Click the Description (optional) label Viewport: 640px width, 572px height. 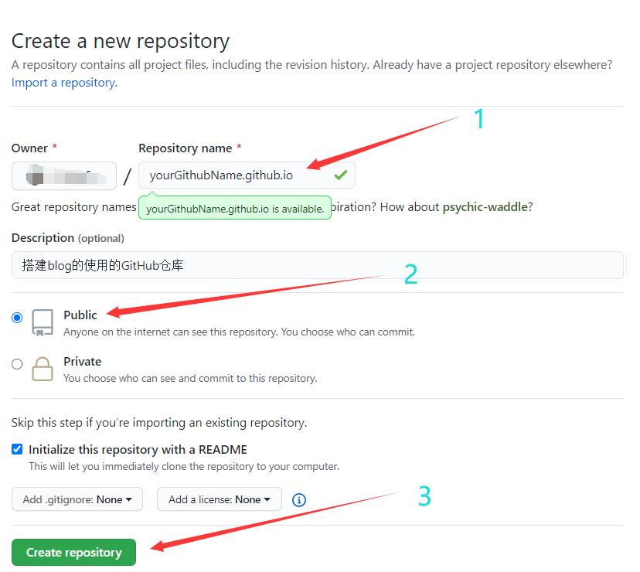click(x=68, y=238)
